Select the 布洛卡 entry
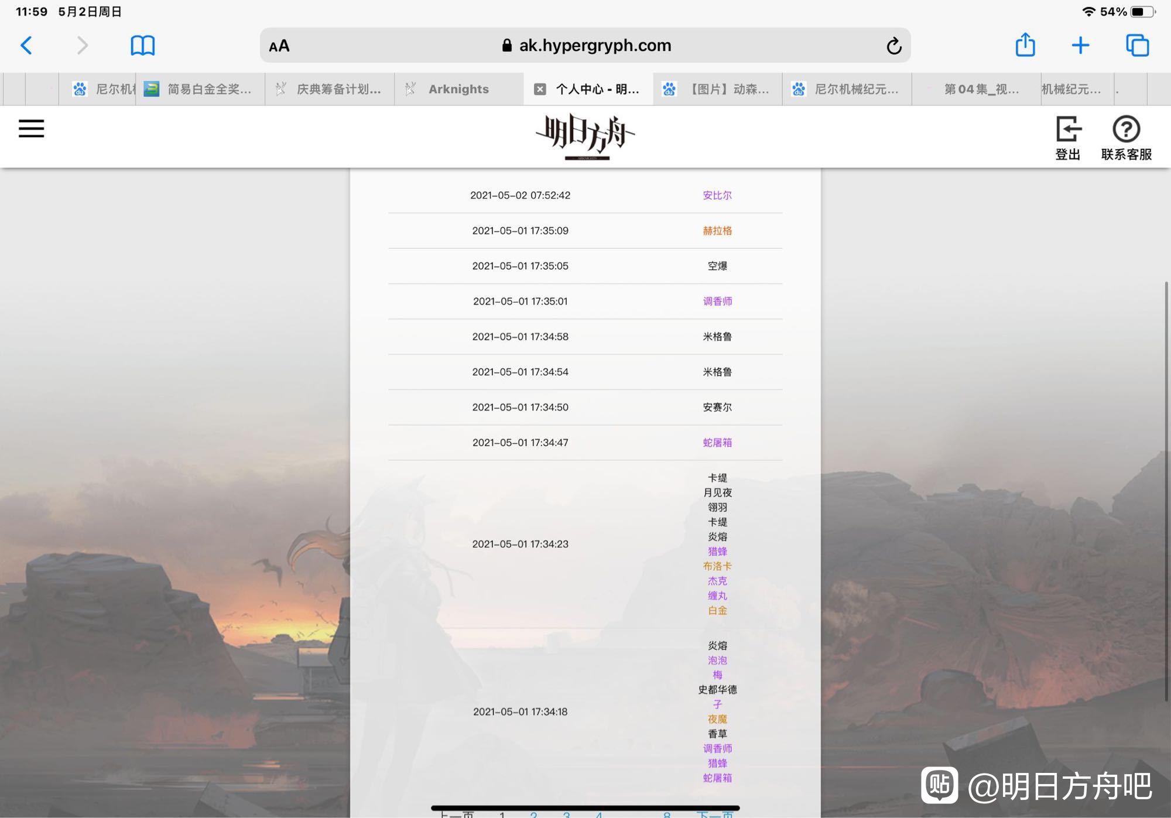The image size is (1171, 818). (717, 566)
